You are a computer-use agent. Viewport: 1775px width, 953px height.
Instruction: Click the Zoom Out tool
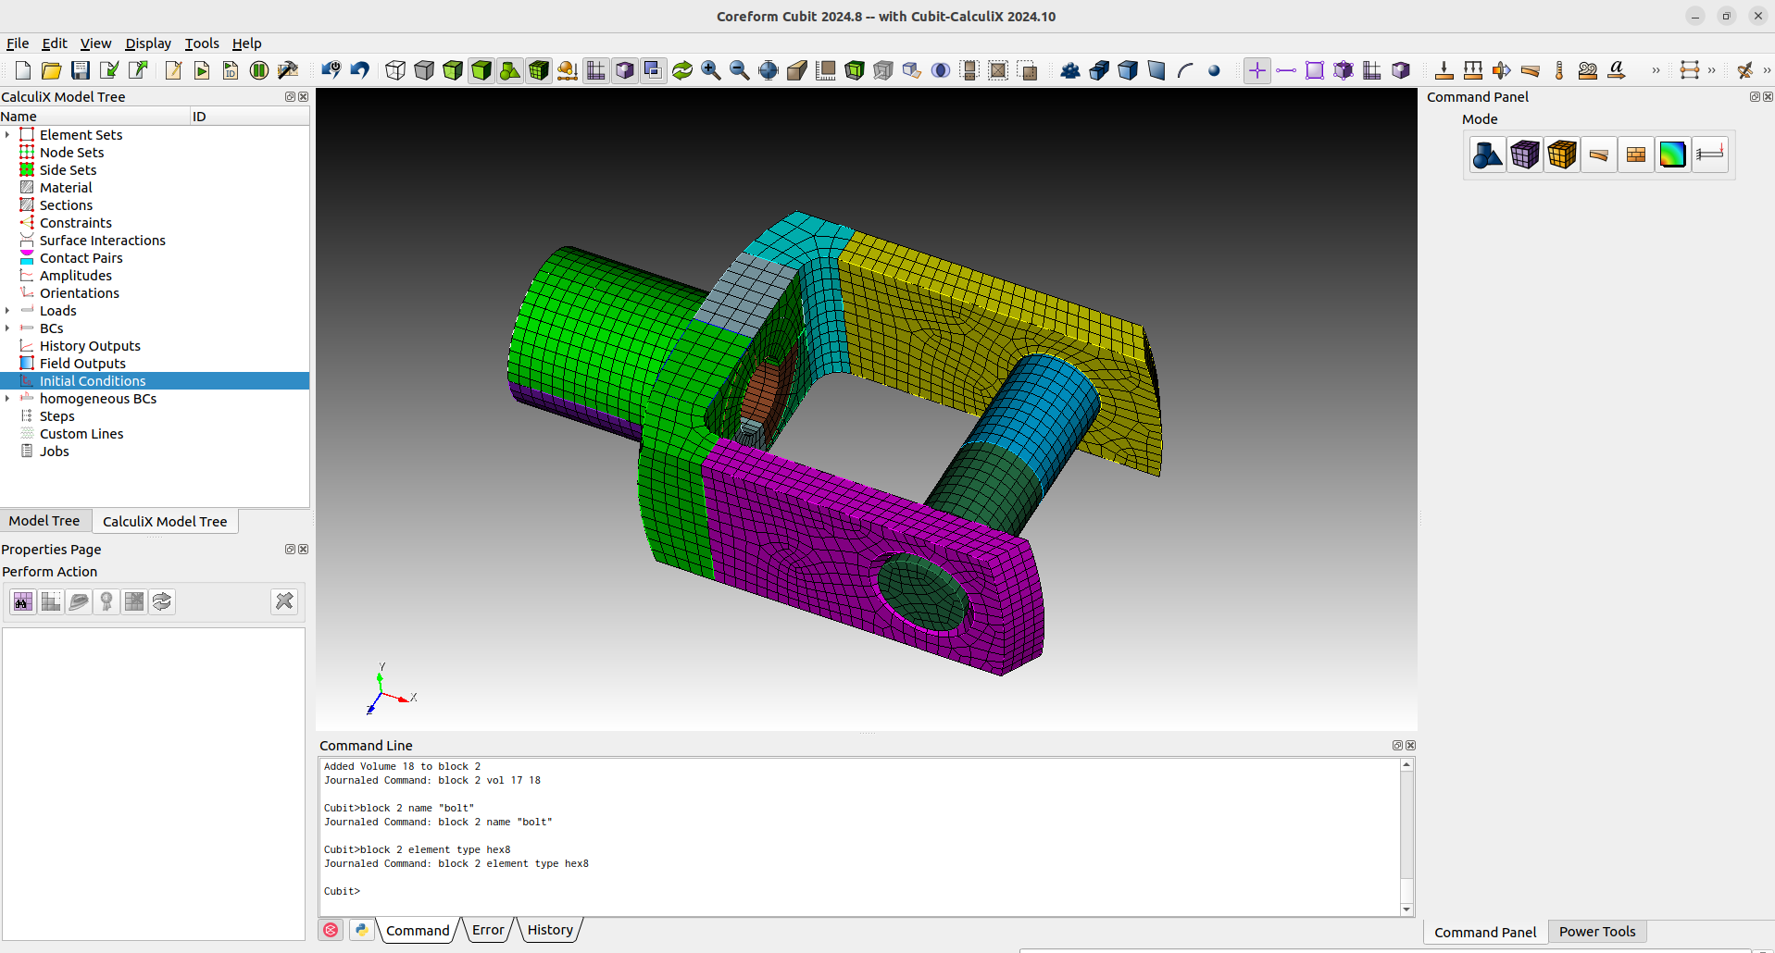739,69
